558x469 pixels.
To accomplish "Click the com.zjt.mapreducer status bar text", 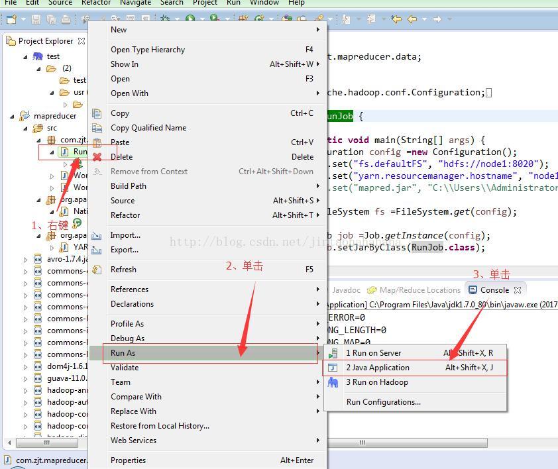I will [x=51, y=460].
